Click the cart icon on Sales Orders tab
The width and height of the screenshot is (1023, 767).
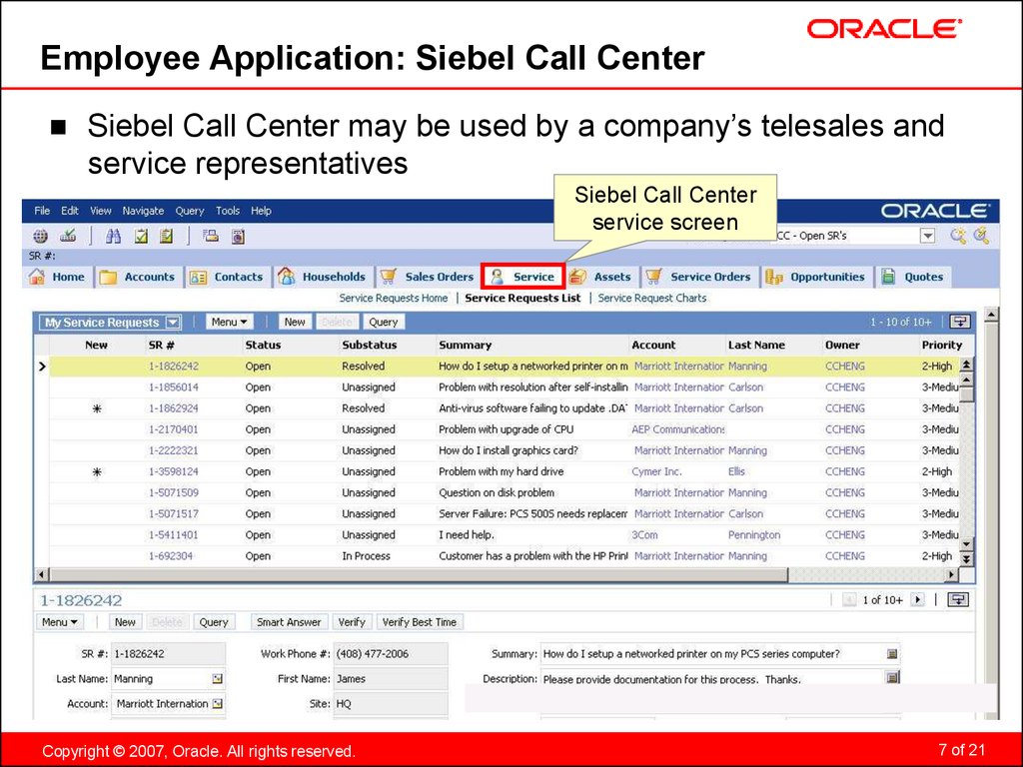pyautogui.click(x=389, y=277)
